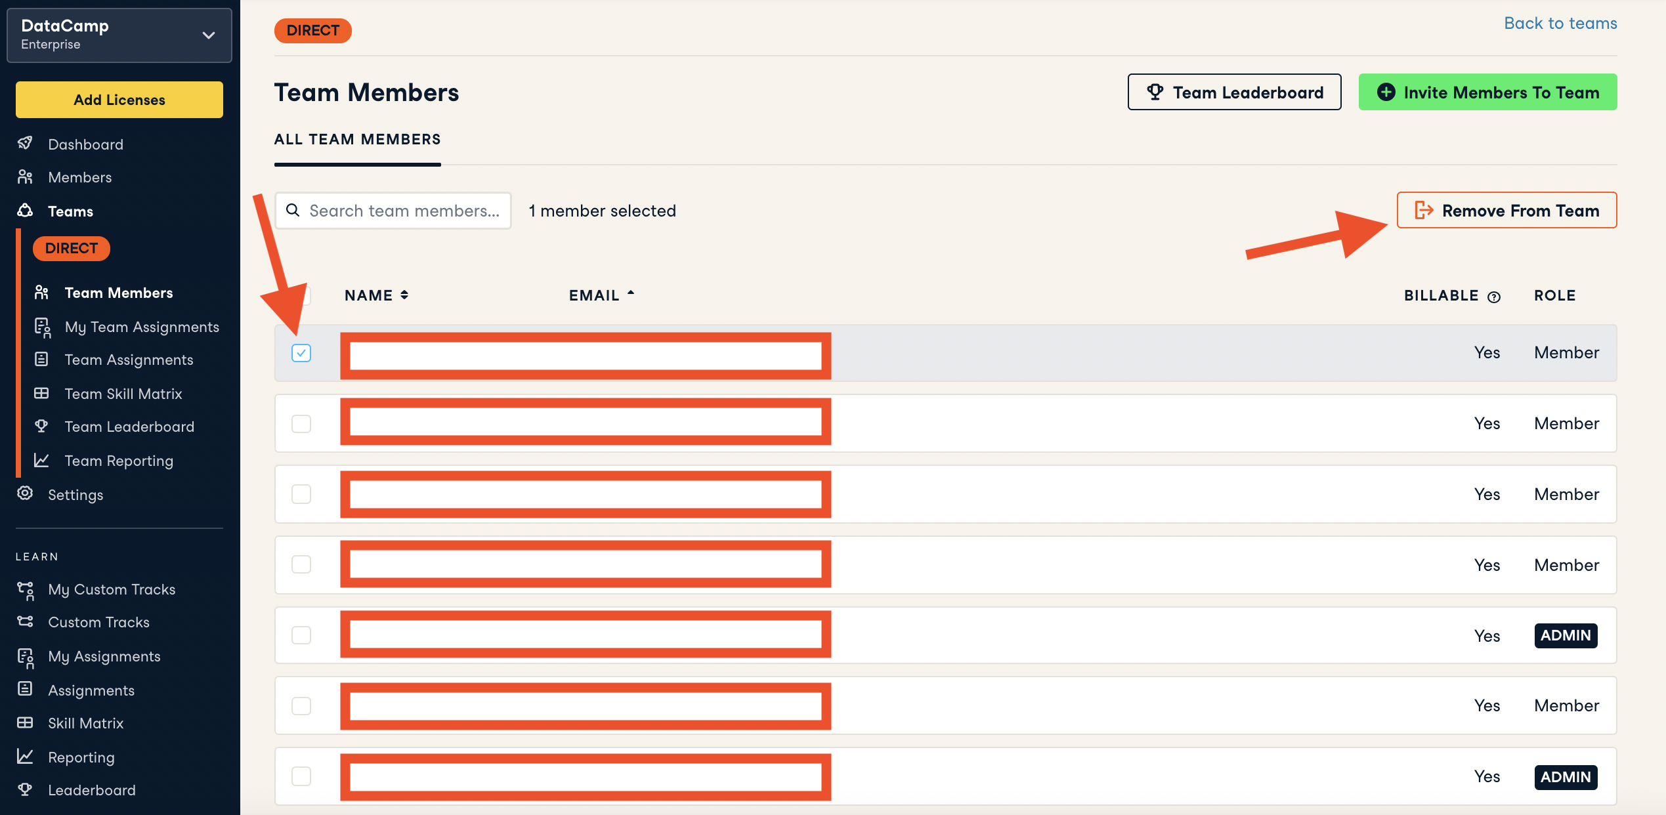Screen dimensions: 1666x815
Task: Click the My Custom Tracks icon
Action: coord(25,589)
